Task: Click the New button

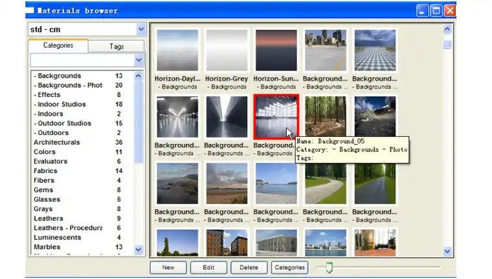Action: coord(168,267)
